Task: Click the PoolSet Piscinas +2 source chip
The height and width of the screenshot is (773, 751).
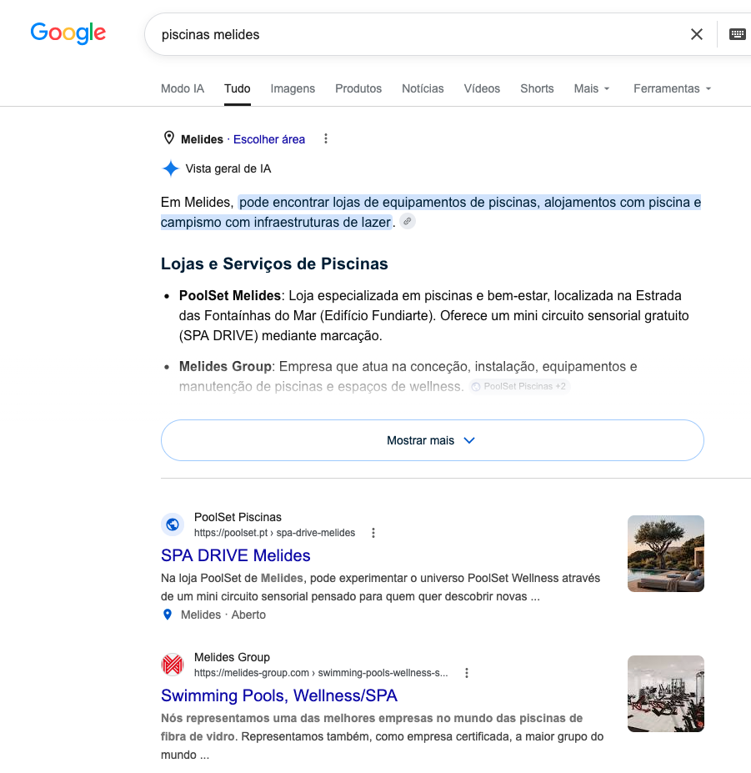Action: (519, 387)
